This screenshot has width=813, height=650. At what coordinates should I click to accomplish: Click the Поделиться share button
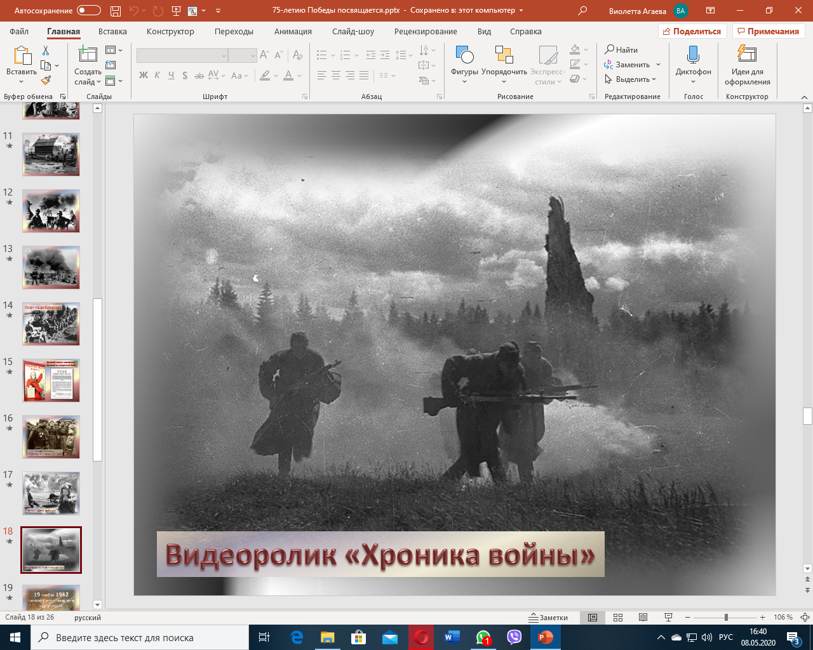(x=692, y=31)
